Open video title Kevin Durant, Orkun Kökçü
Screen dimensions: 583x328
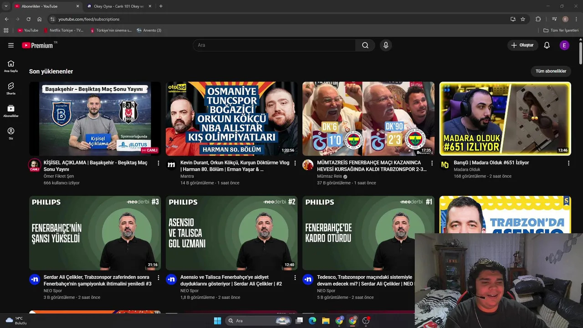pos(235,166)
